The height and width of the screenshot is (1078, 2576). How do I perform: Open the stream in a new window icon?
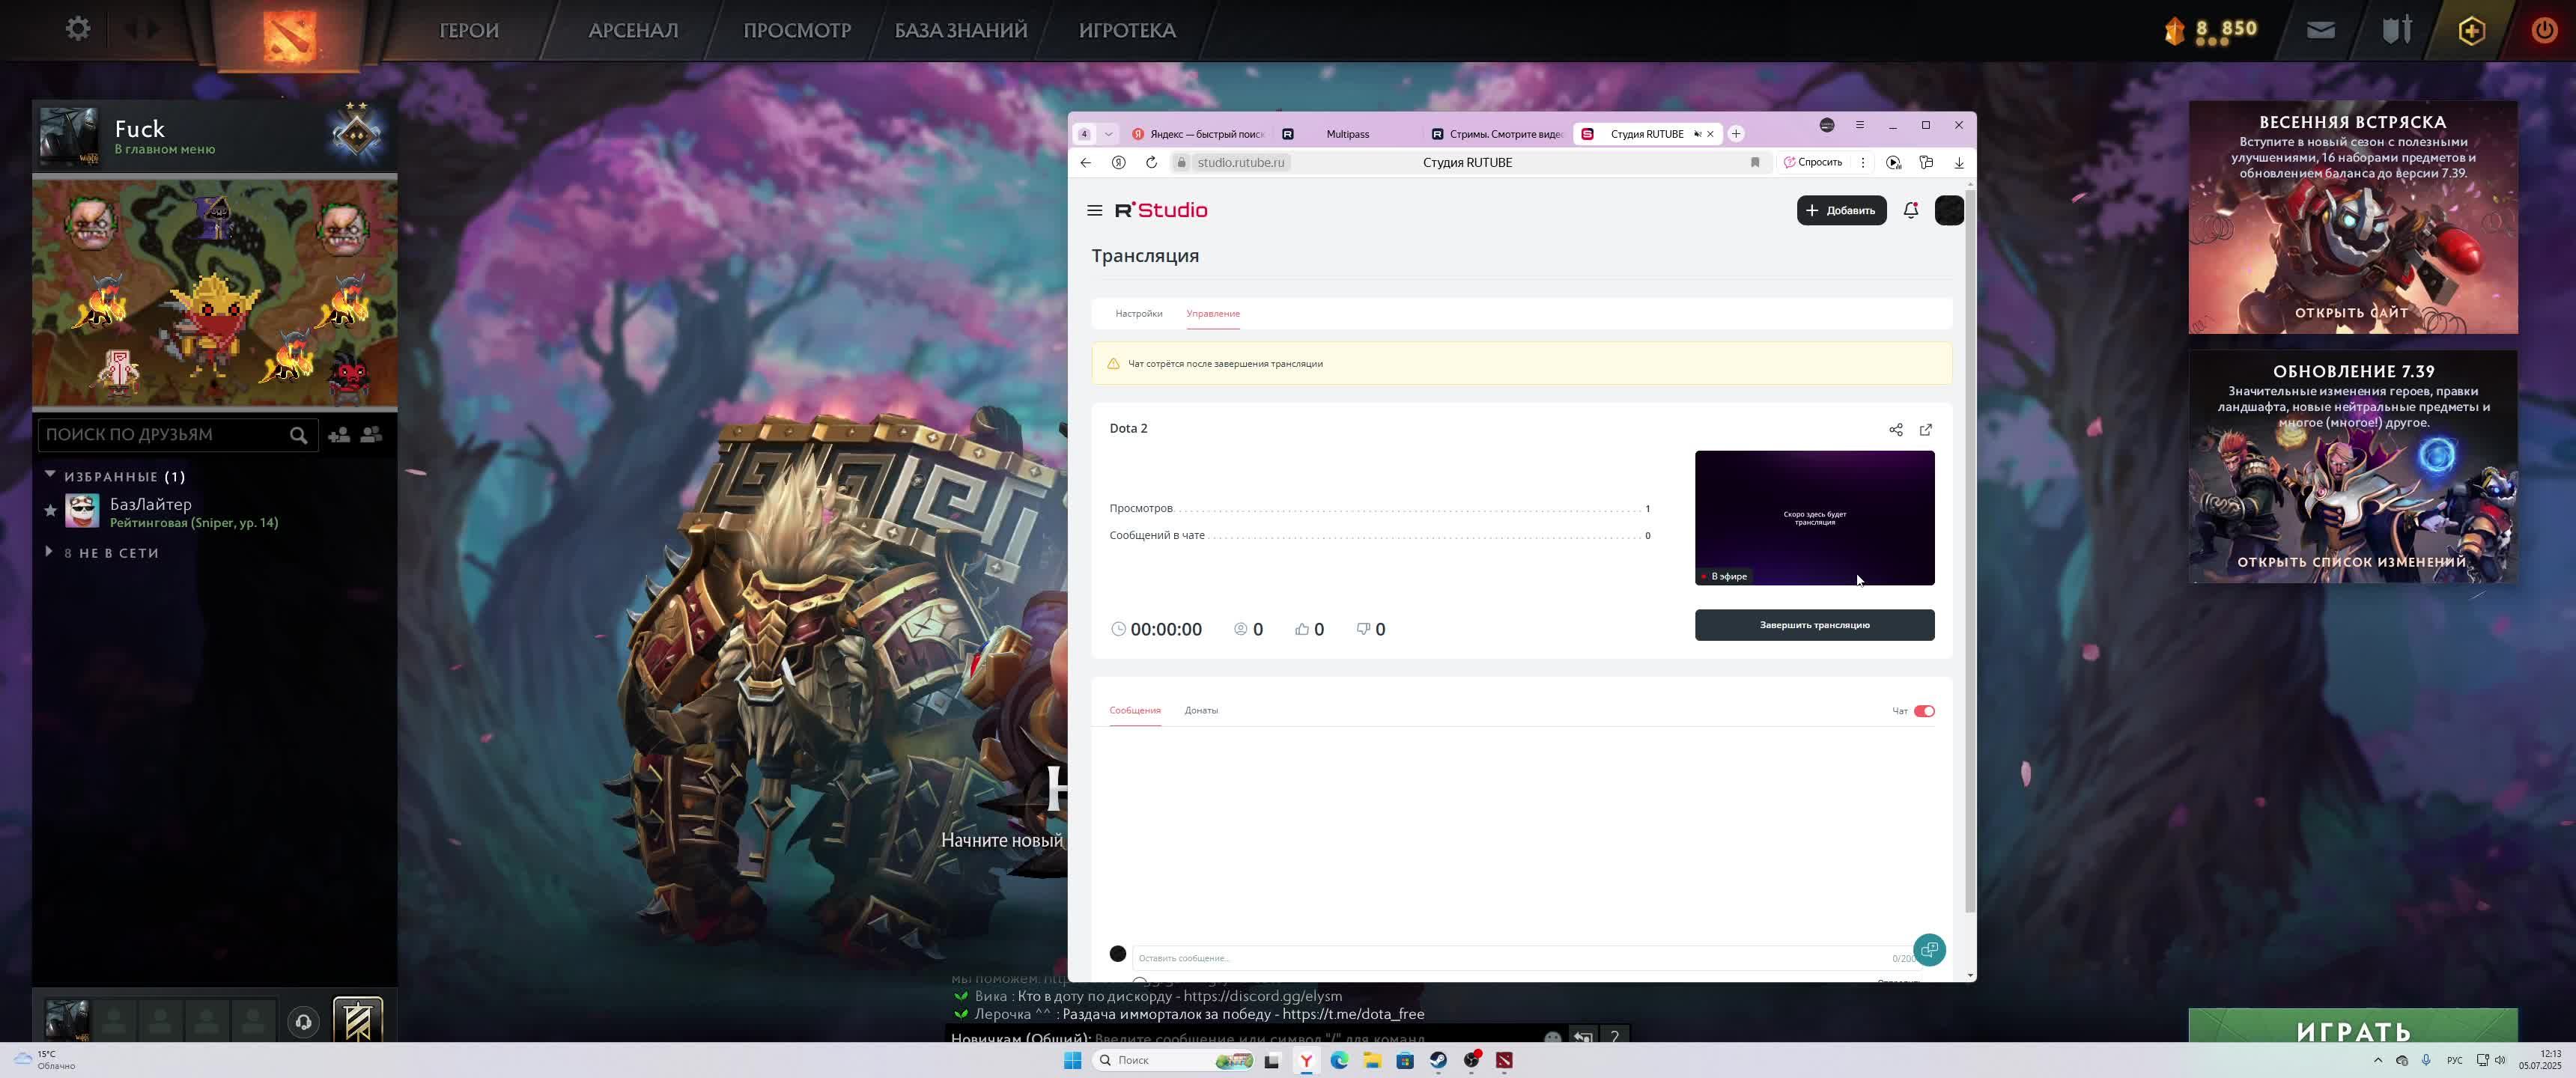1925,429
